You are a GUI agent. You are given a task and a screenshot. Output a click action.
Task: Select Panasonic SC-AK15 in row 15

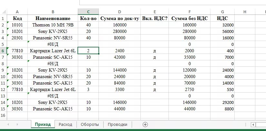53,109
